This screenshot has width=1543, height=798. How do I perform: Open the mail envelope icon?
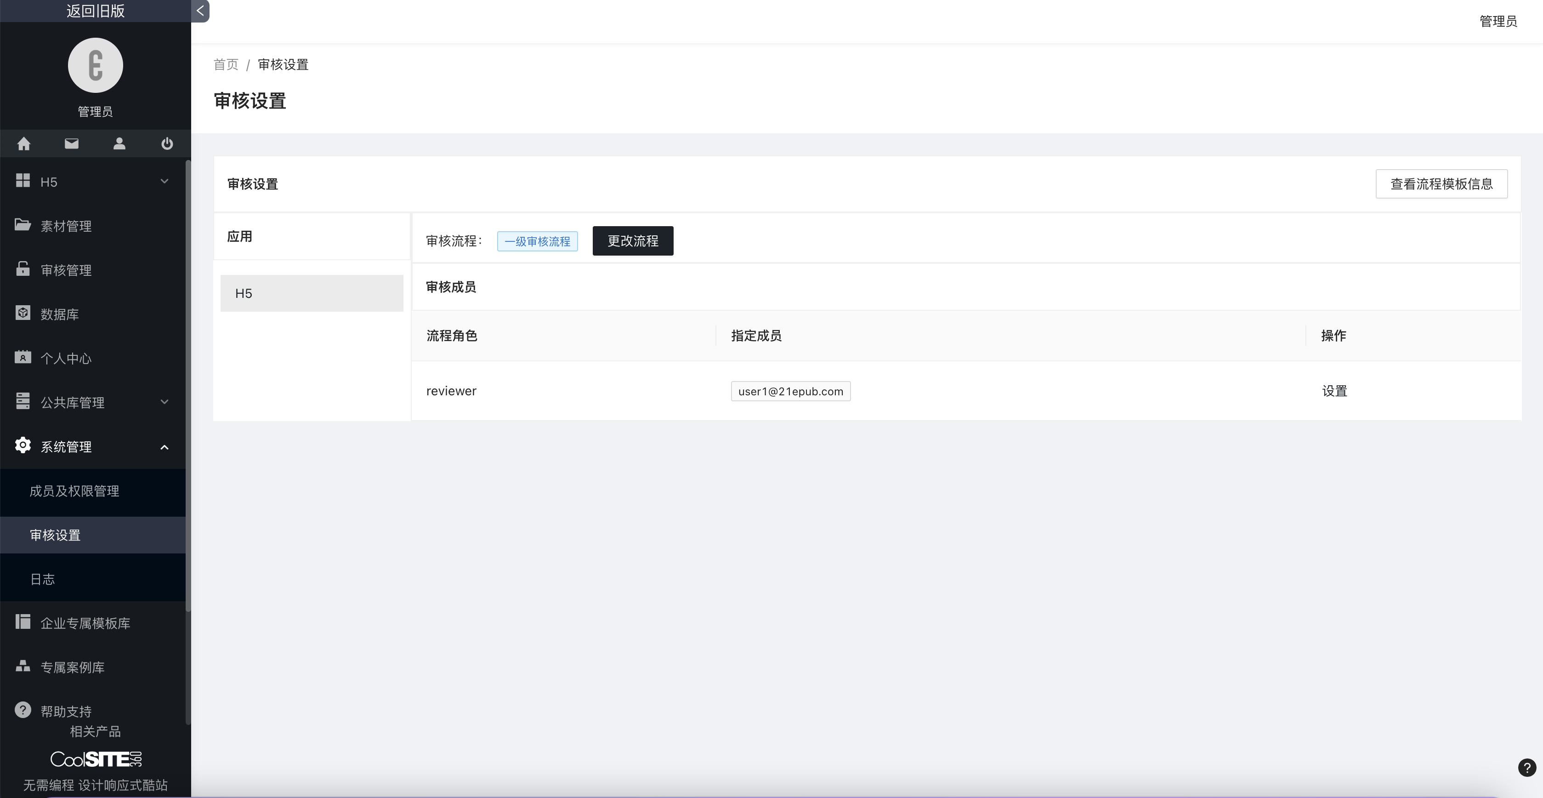[x=71, y=144]
